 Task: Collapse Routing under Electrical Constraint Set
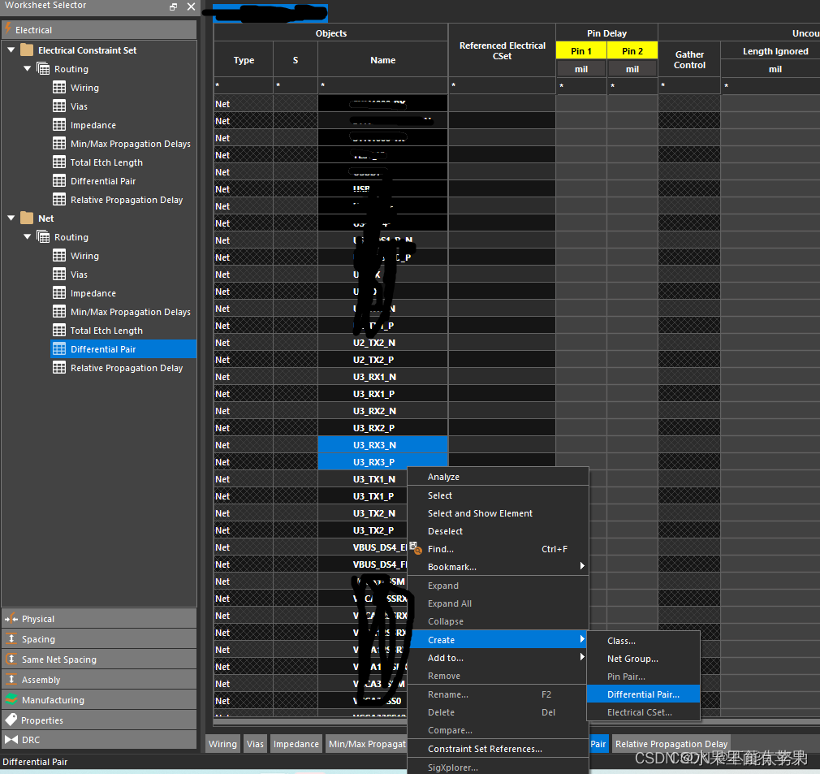tap(28, 69)
